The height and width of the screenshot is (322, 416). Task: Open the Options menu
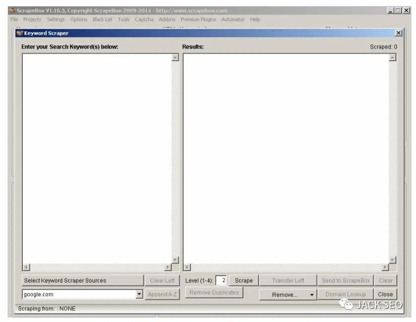(79, 19)
